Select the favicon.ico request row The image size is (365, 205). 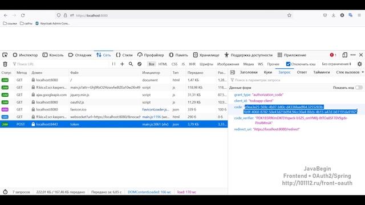click(114, 109)
